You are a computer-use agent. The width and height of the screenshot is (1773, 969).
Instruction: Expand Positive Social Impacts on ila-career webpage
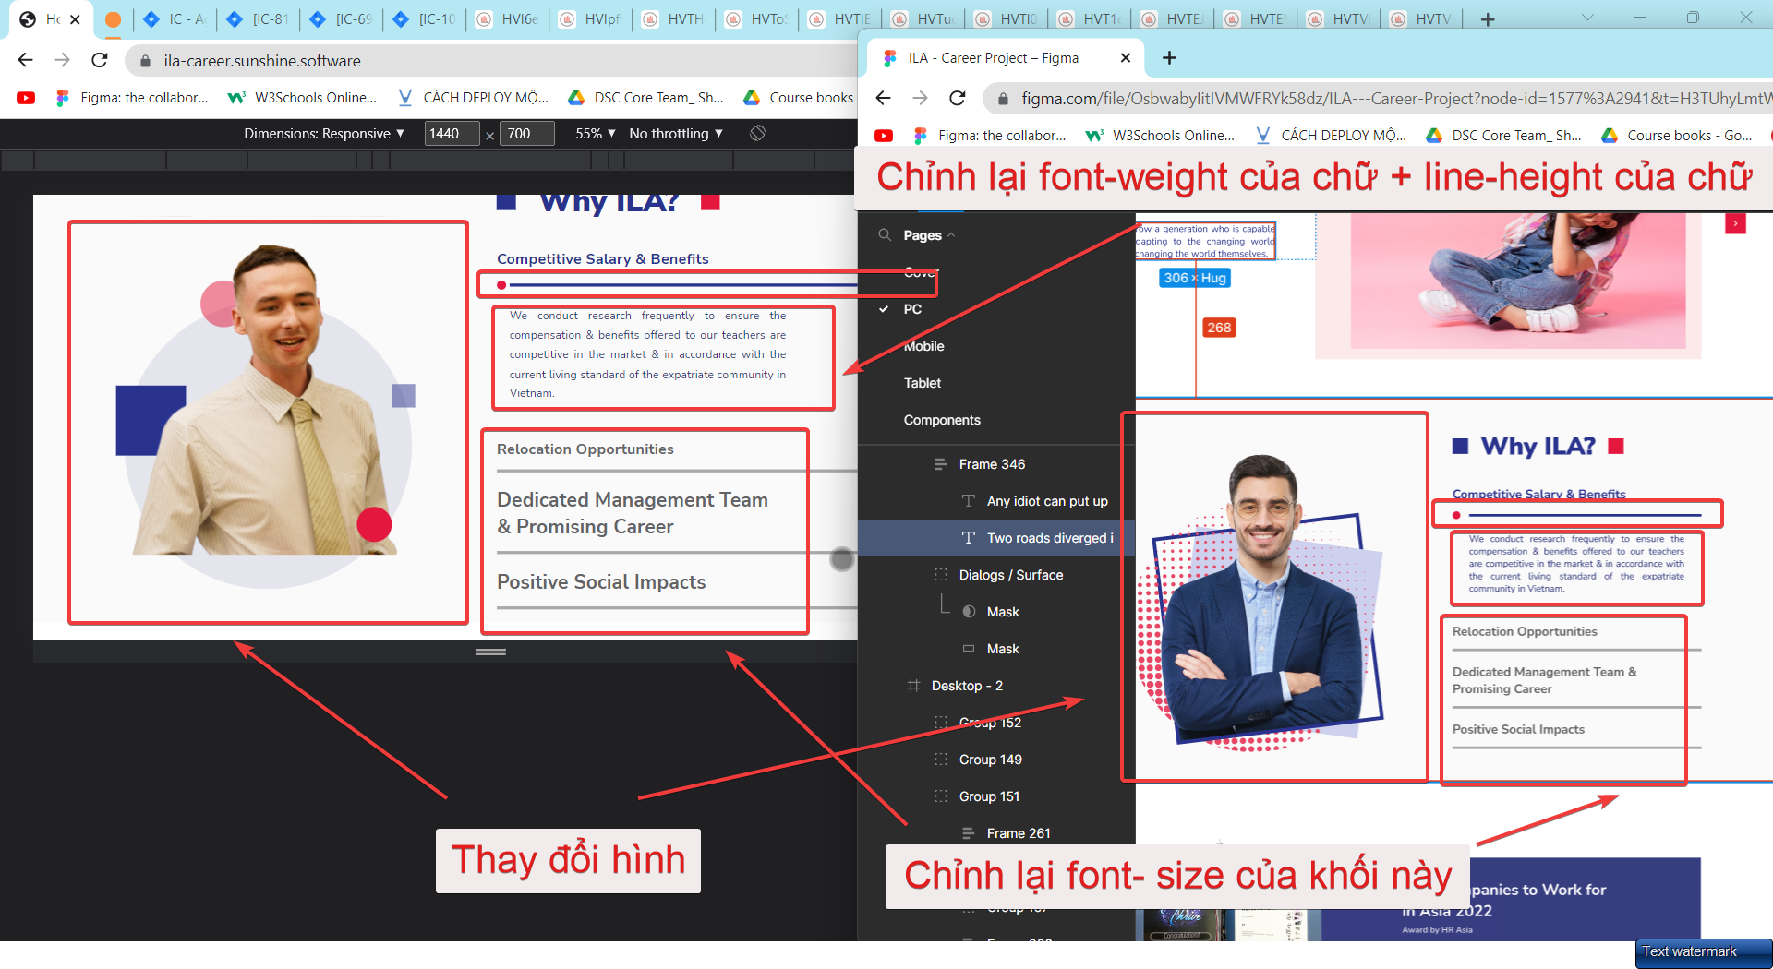[601, 582]
